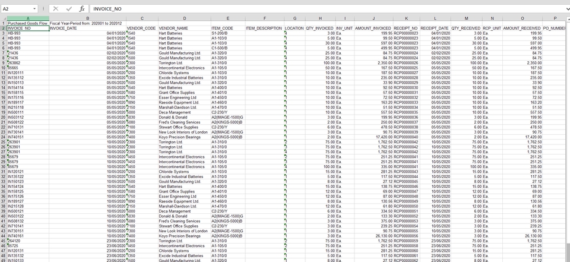Click the formula bar containing INVOICE_NO
This screenshot has width=570, height=262.
pos(327,9)
